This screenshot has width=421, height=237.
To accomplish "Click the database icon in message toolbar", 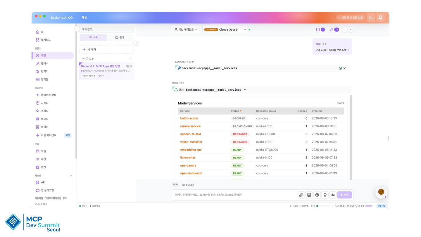I will click(309, 195).
